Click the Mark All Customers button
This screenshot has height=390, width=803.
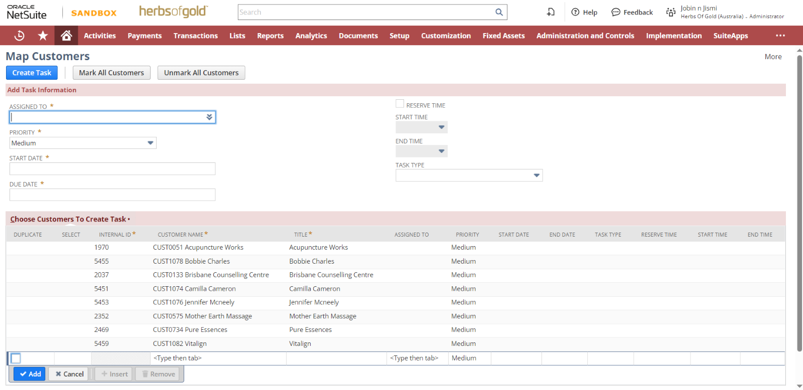111,73
